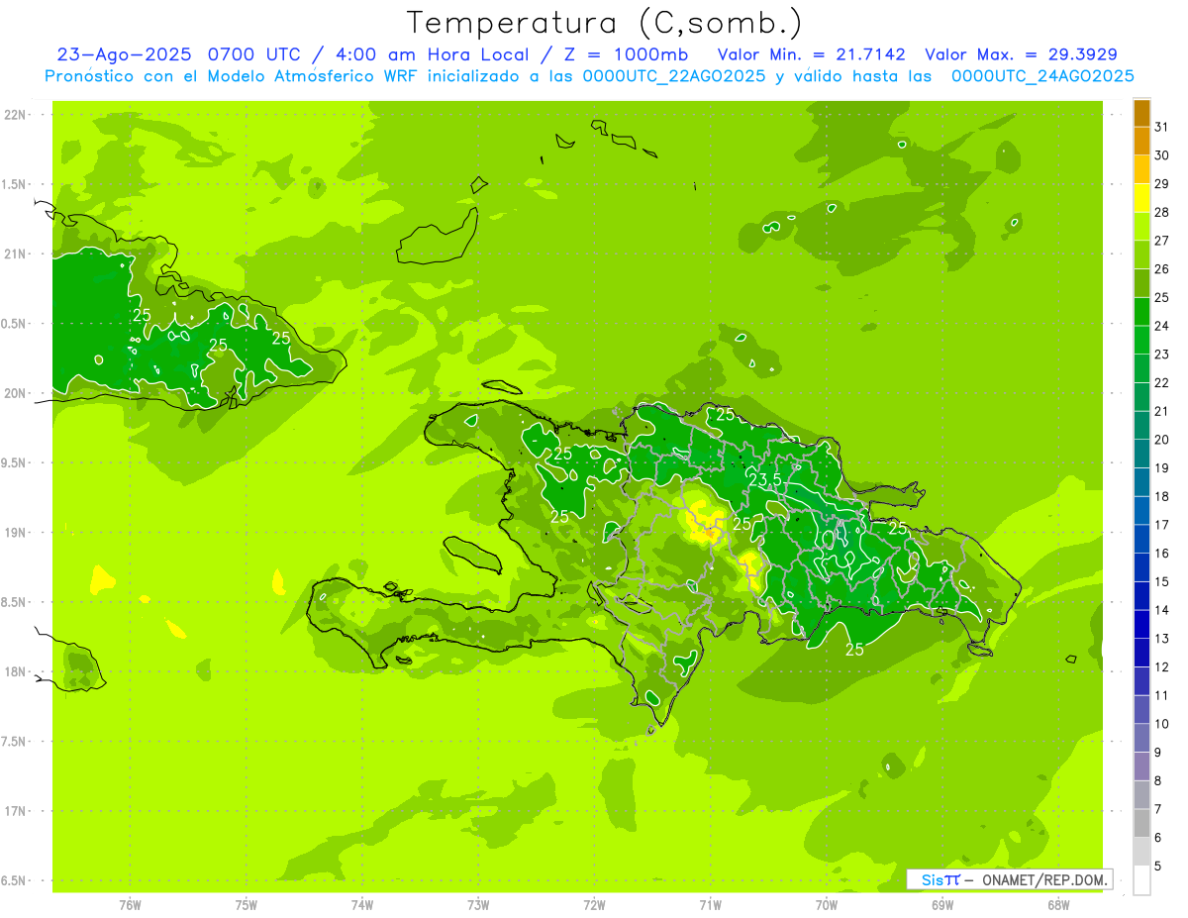Click the 'SisTT - ONAMET/REP.DOM.' credit label

click(1011, 879)
